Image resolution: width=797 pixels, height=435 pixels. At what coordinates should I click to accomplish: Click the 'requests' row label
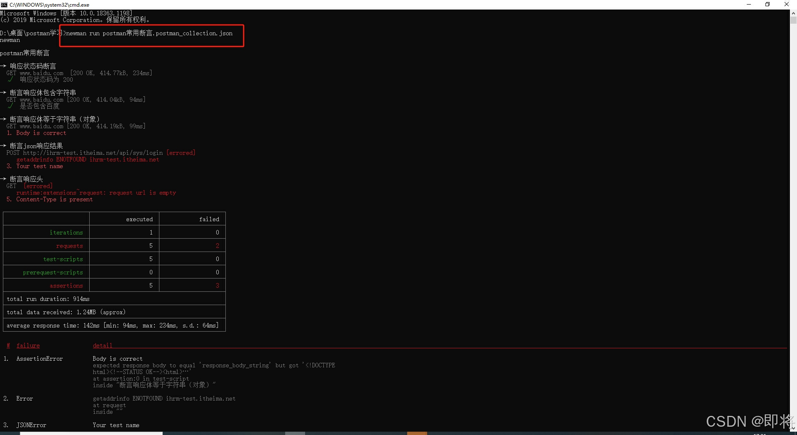(x=70, y=246)
